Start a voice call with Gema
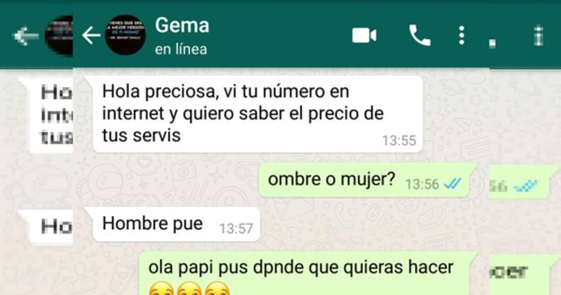 (x=419, y=36)
